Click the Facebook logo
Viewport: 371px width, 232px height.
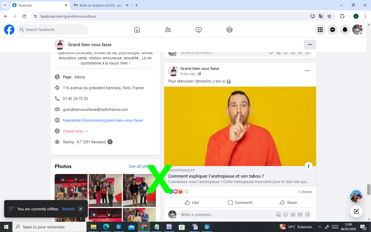click(x=9, y=30)
